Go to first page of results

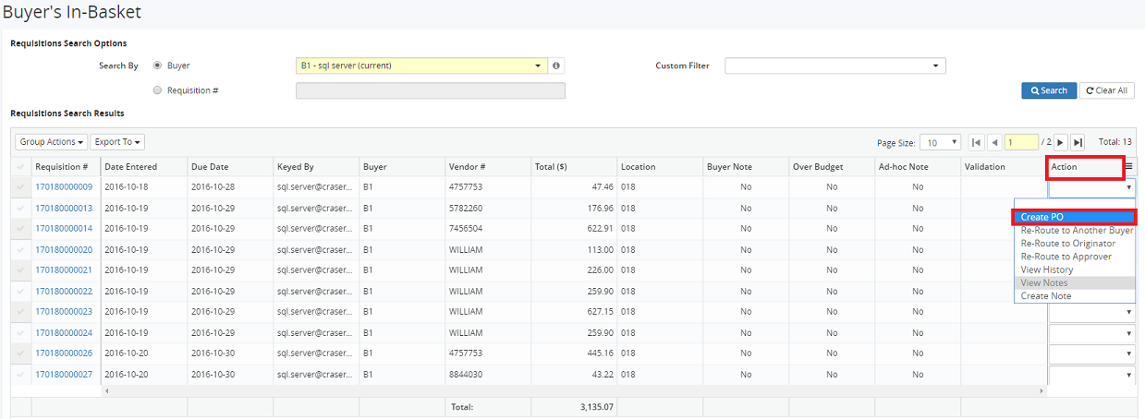click(976, 143)
